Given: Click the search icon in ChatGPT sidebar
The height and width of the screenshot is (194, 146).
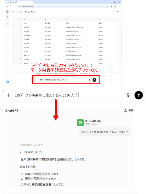Looking at the screenshot, I should pos(7,21).
